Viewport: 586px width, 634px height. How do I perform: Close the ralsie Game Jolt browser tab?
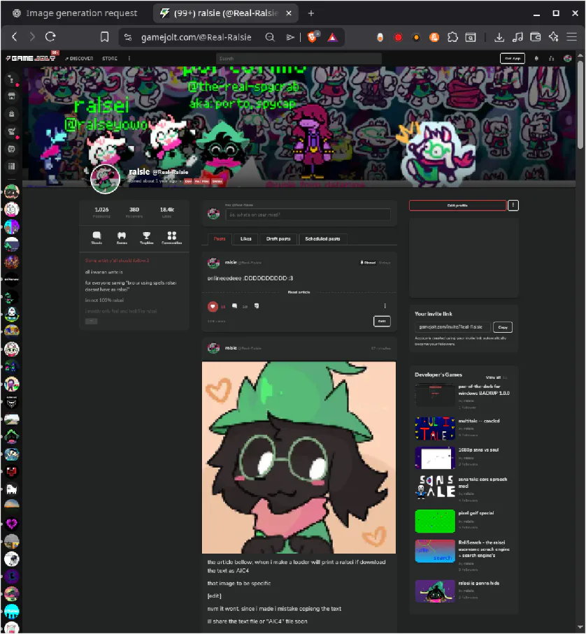289,13
